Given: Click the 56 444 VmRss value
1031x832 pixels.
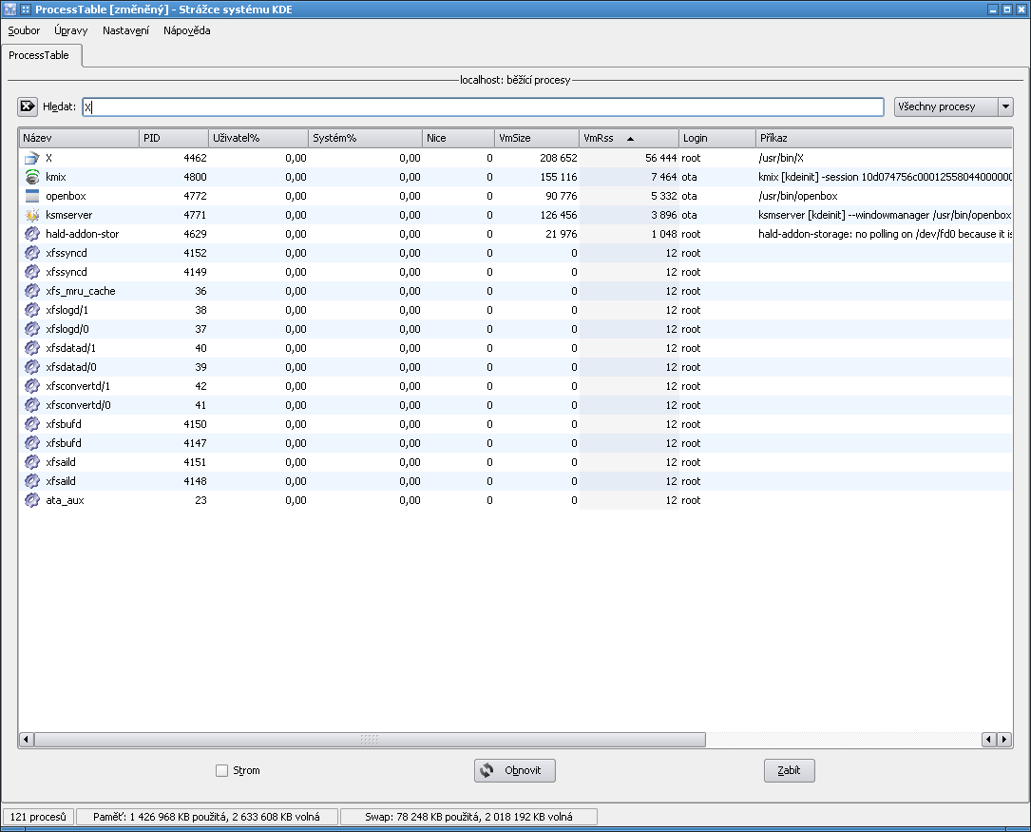Looking at the screenshot, I should [660, 158].
